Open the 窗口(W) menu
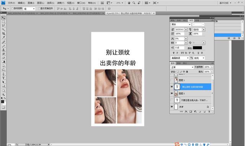 click(81, 3)
